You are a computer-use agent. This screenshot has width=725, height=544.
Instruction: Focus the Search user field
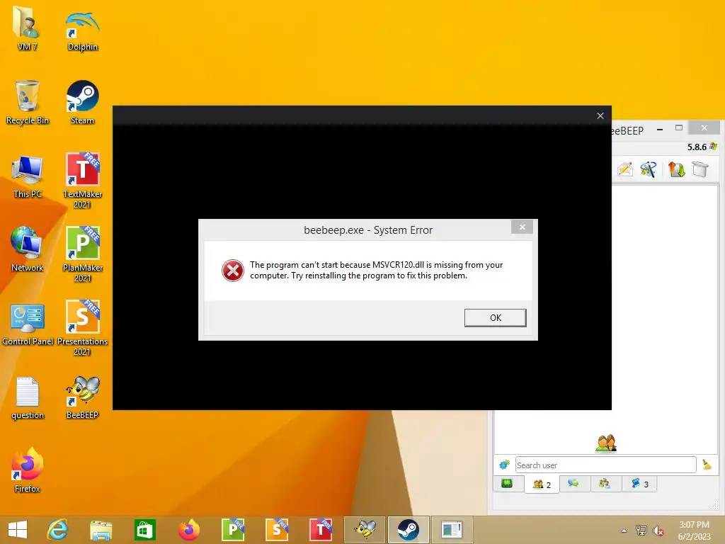(606, 465)
